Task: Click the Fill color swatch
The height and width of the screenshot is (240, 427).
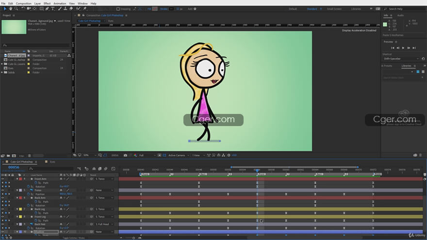Action: pyautogui.click(x=155, y=9)
